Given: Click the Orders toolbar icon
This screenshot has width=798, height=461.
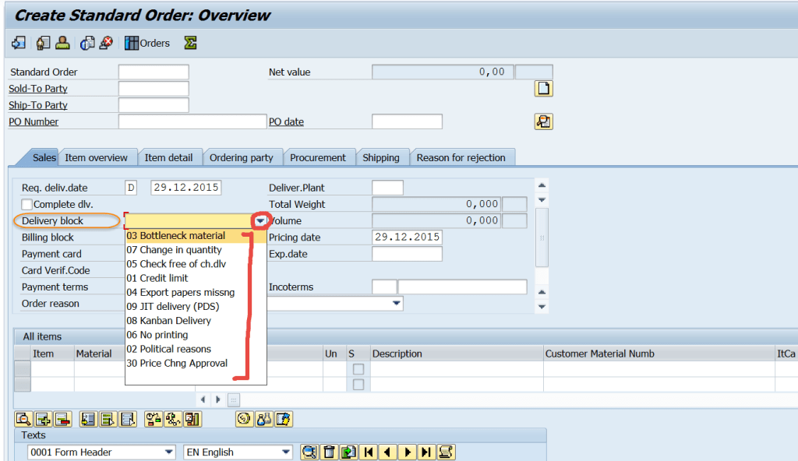Looking at the screenshot, I should click(147, 43).
